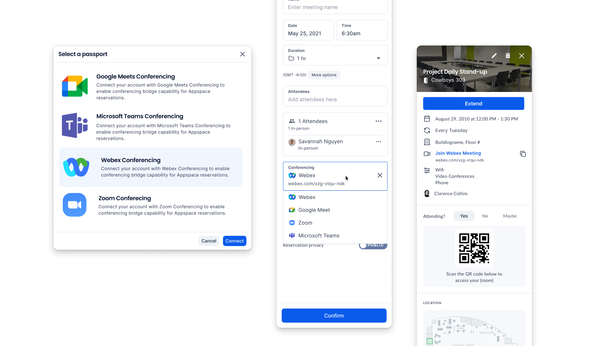Focus the Add attendees here field
The width and height of the screenshot is (616, 346).
click(x=335, y=96)
